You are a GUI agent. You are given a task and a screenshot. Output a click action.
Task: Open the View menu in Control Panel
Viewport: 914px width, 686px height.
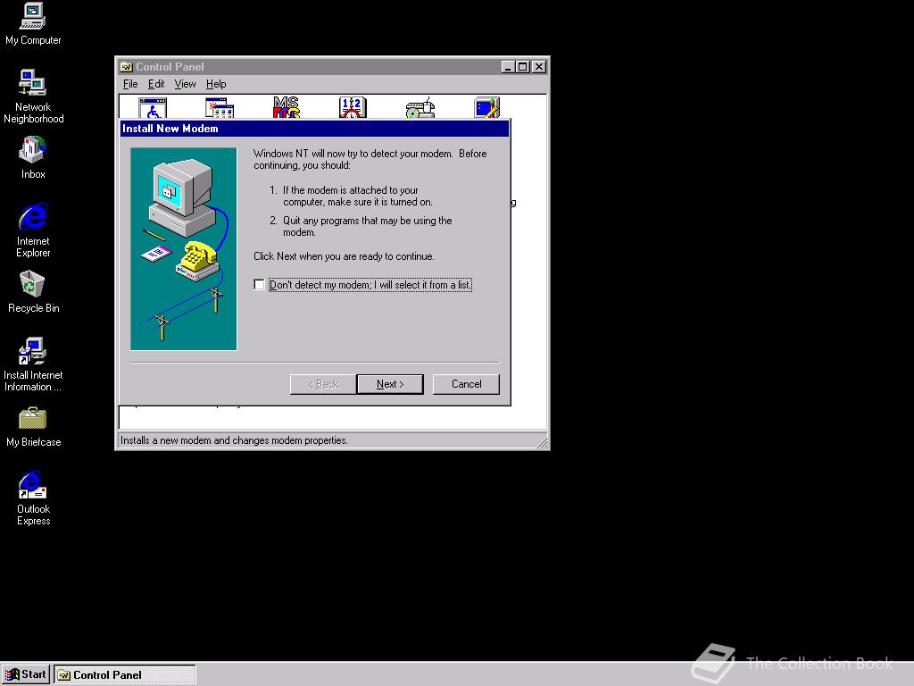pos(186,84)
